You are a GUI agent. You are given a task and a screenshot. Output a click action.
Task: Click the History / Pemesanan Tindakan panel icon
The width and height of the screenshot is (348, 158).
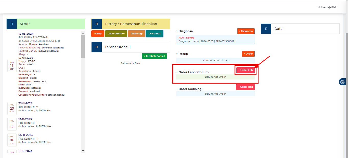pyautogui.click(x=97, y=24)
